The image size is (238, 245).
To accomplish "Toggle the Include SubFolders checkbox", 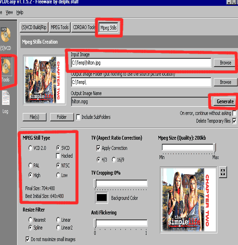I will (x=78, y=117).
